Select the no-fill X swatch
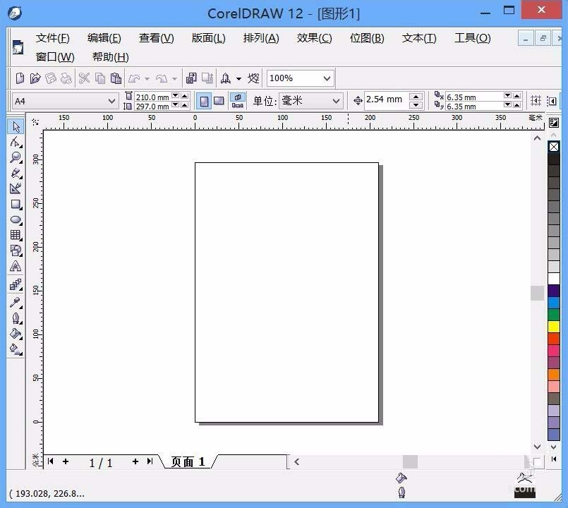 (x=553, y=147)
